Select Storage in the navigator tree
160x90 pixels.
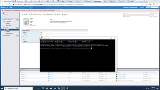pyautogui.click(x=6, y=28)
